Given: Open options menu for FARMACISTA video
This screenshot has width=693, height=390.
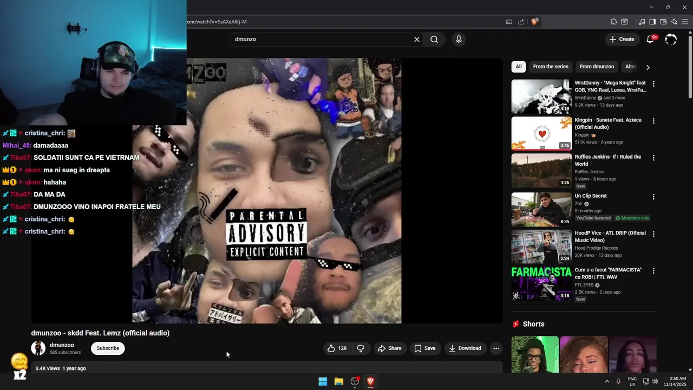Looking at the screenshot, I should pyautogui.click(x=653, y=271).
